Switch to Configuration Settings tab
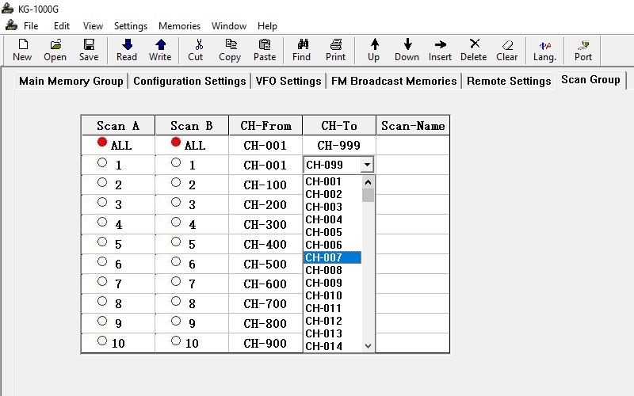 click(x=189, y=81)
